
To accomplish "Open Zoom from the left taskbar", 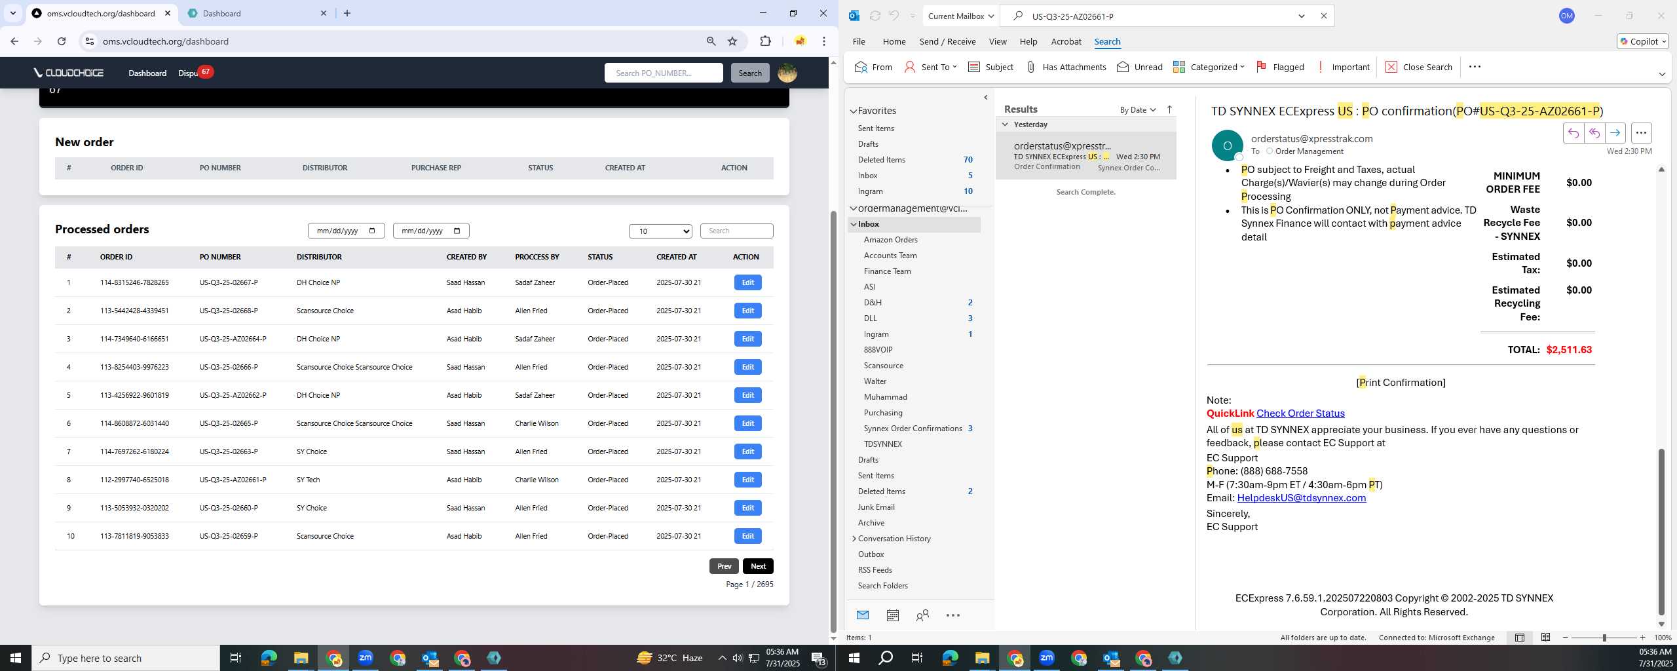I will [365, 658].
